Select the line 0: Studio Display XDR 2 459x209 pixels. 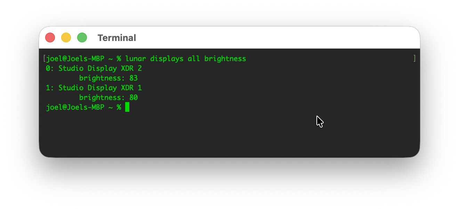pyautogui.click(x=94, y=68)
